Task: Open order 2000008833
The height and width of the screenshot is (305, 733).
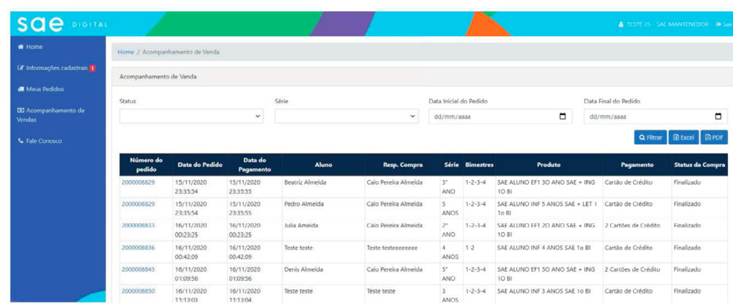Action: pos(138,226)
